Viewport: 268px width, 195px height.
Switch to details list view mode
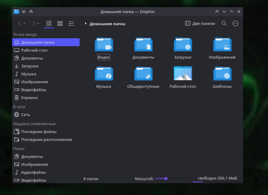pyautogui.click(x=71, y=23)
